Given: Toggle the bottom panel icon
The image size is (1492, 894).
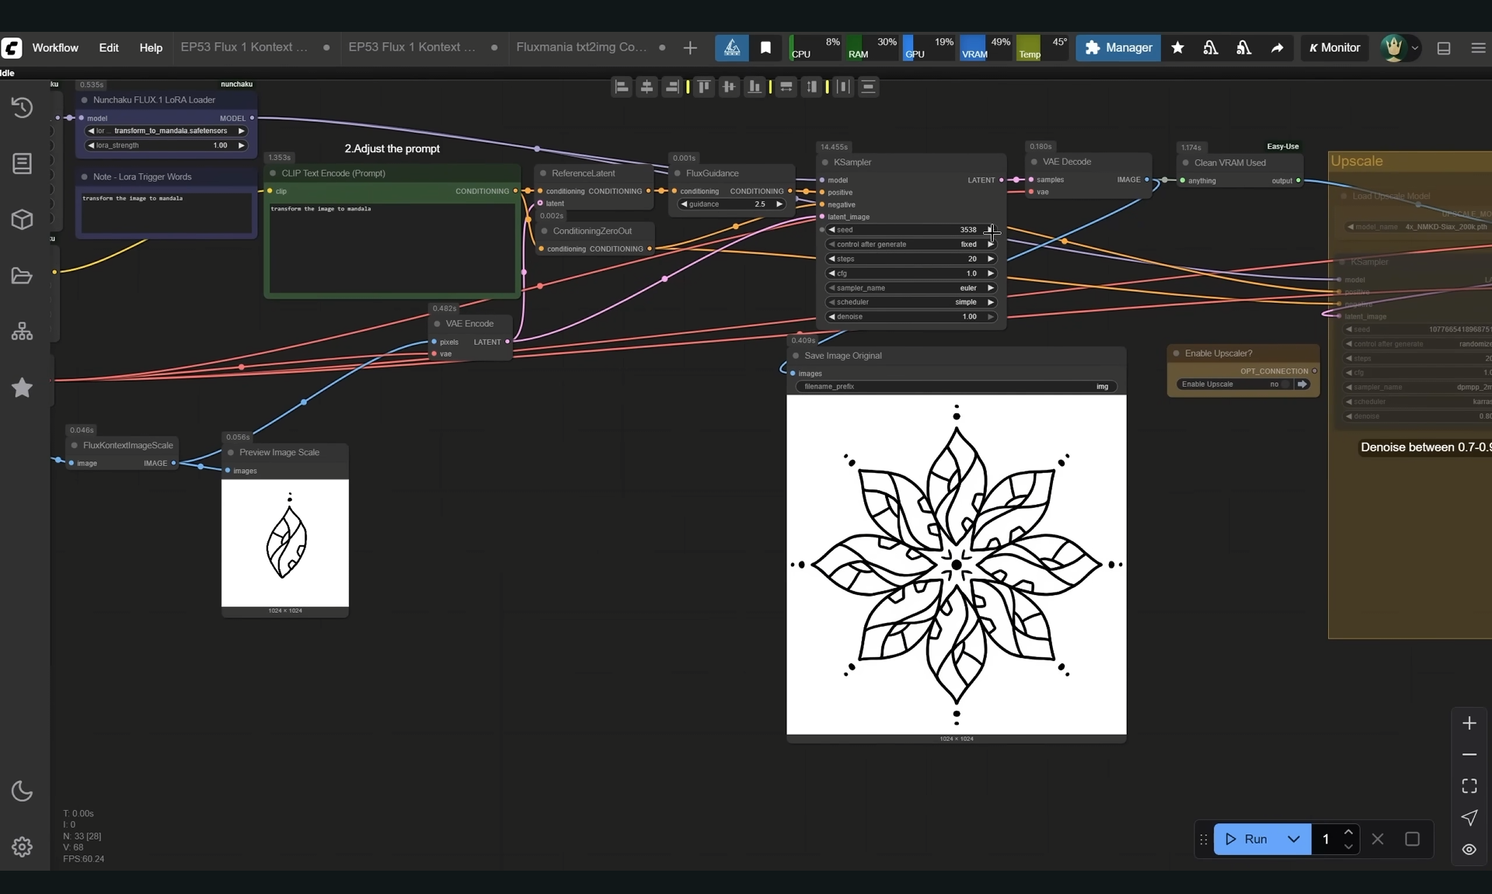Looking at the screenshot, I should tap(1444, 48).
